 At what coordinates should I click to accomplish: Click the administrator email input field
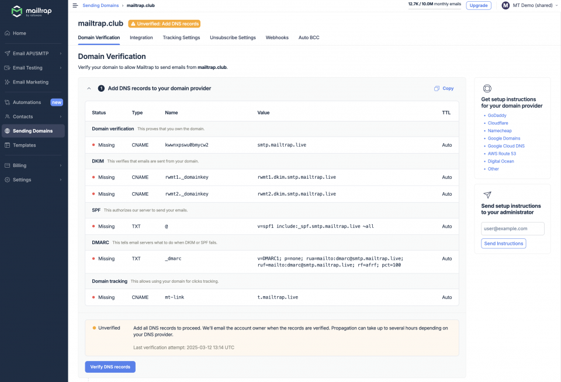(x=512, y=228)
